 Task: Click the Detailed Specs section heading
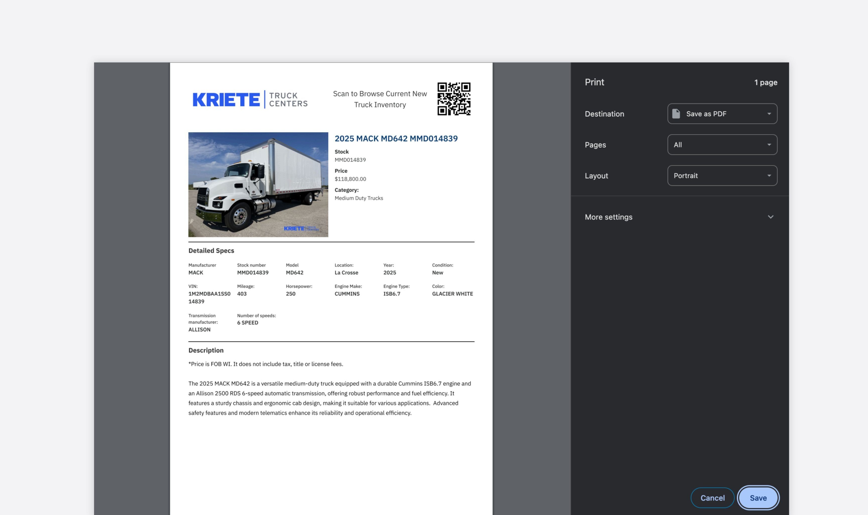pyautogui.click(x=211, y=250)
